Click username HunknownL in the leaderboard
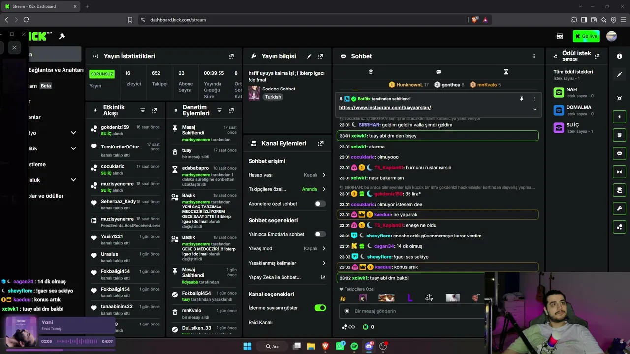 (410, 85)
